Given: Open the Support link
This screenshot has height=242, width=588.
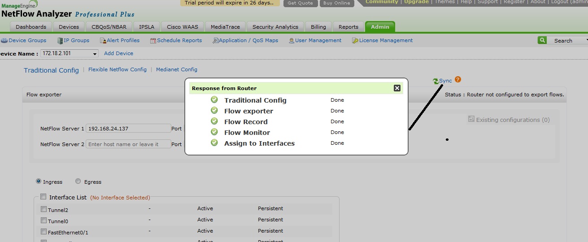Looking at the screenshot, I should pyautogui.click(x=488, y=2).
